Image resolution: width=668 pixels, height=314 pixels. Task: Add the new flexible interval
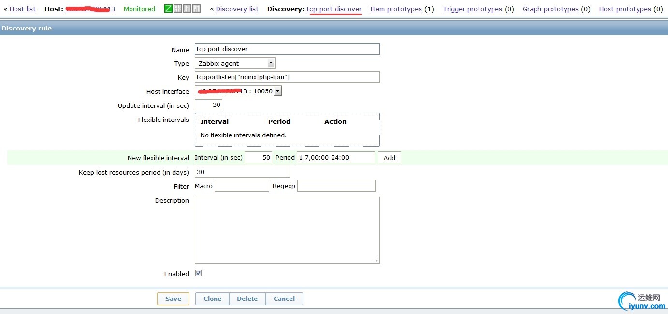pos(390,158)
